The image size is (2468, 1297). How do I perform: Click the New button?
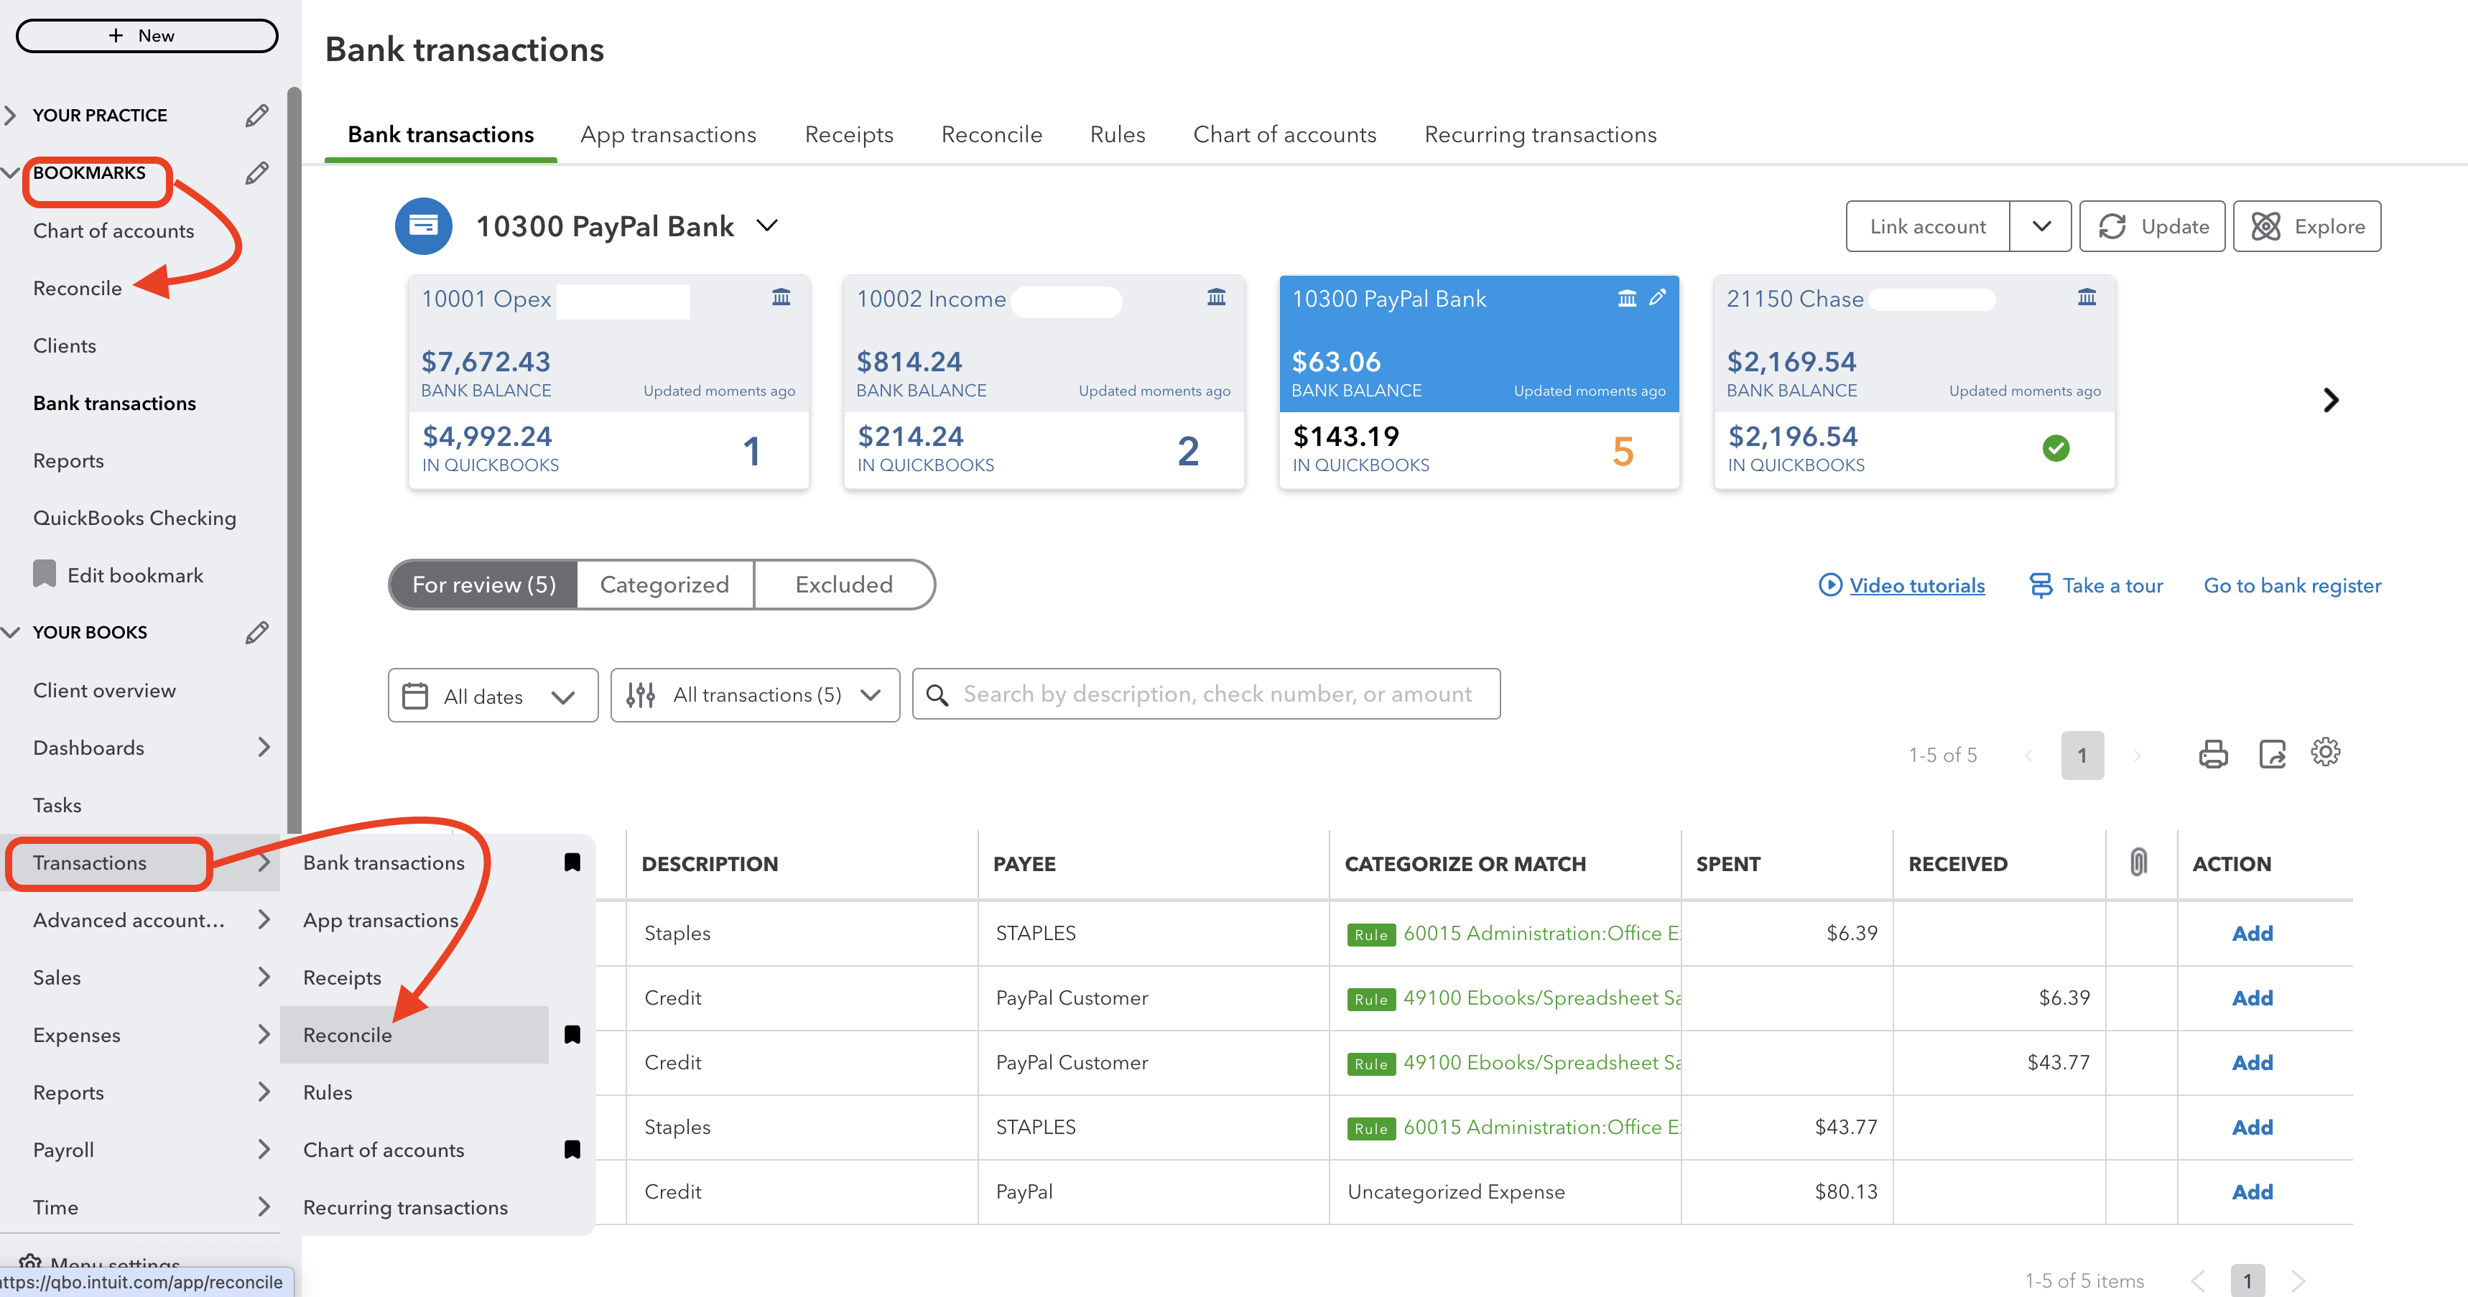147,35
